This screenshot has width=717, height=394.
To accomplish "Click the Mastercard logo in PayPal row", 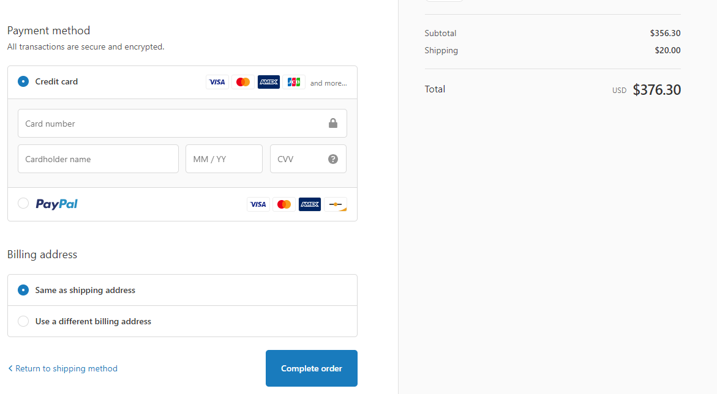I will point(284,204).
